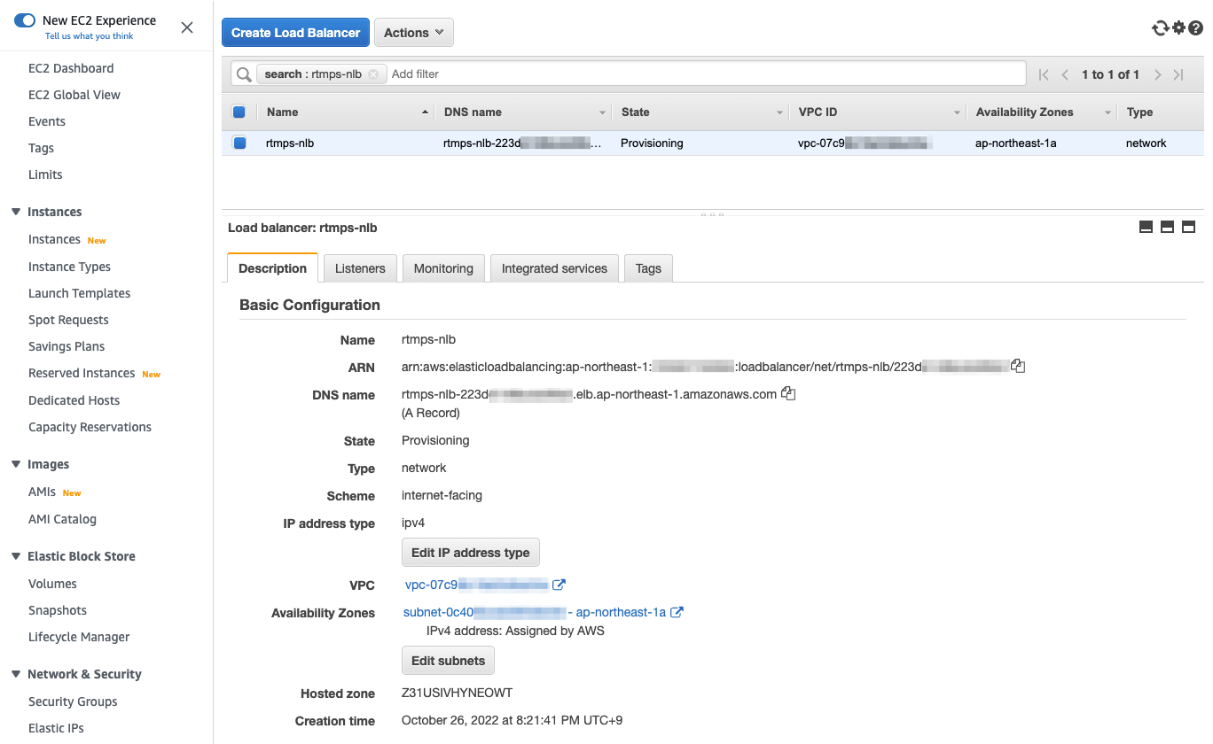Switch to the Listeners tab
This screenshot has width=1213, height=744.
[x=360, y=268]
